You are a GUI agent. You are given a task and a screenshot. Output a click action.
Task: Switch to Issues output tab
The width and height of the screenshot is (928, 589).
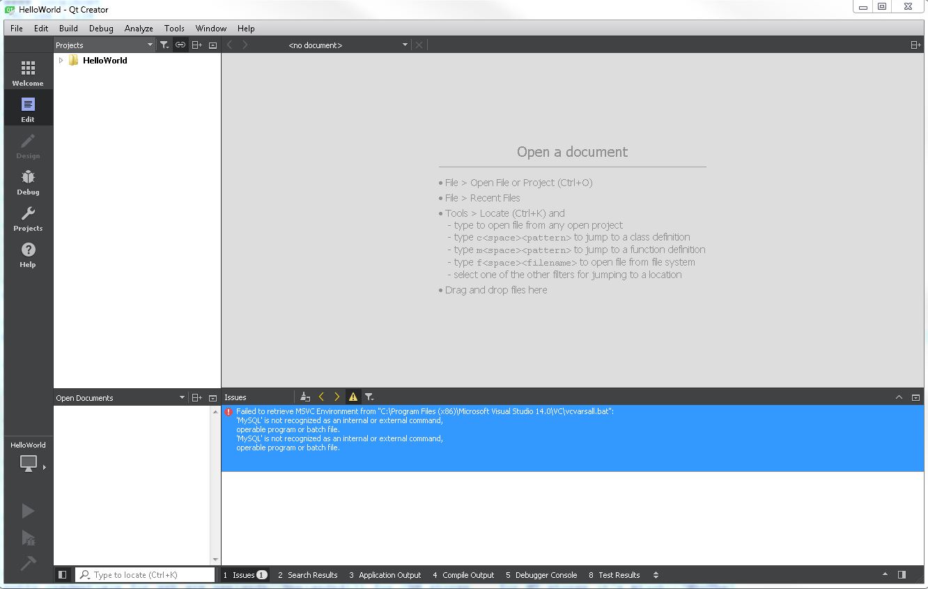pyautogui.click(x=245, y=575)
